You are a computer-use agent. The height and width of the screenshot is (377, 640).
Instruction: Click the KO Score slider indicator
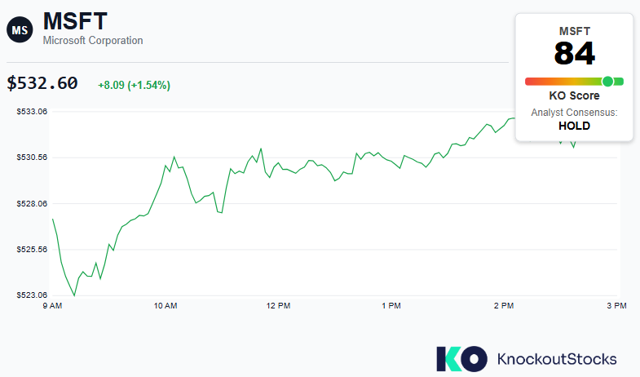coord(607,82)
